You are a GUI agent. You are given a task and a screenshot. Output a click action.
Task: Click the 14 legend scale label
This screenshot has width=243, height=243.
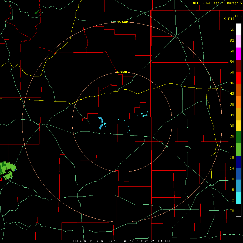point(232,168)
